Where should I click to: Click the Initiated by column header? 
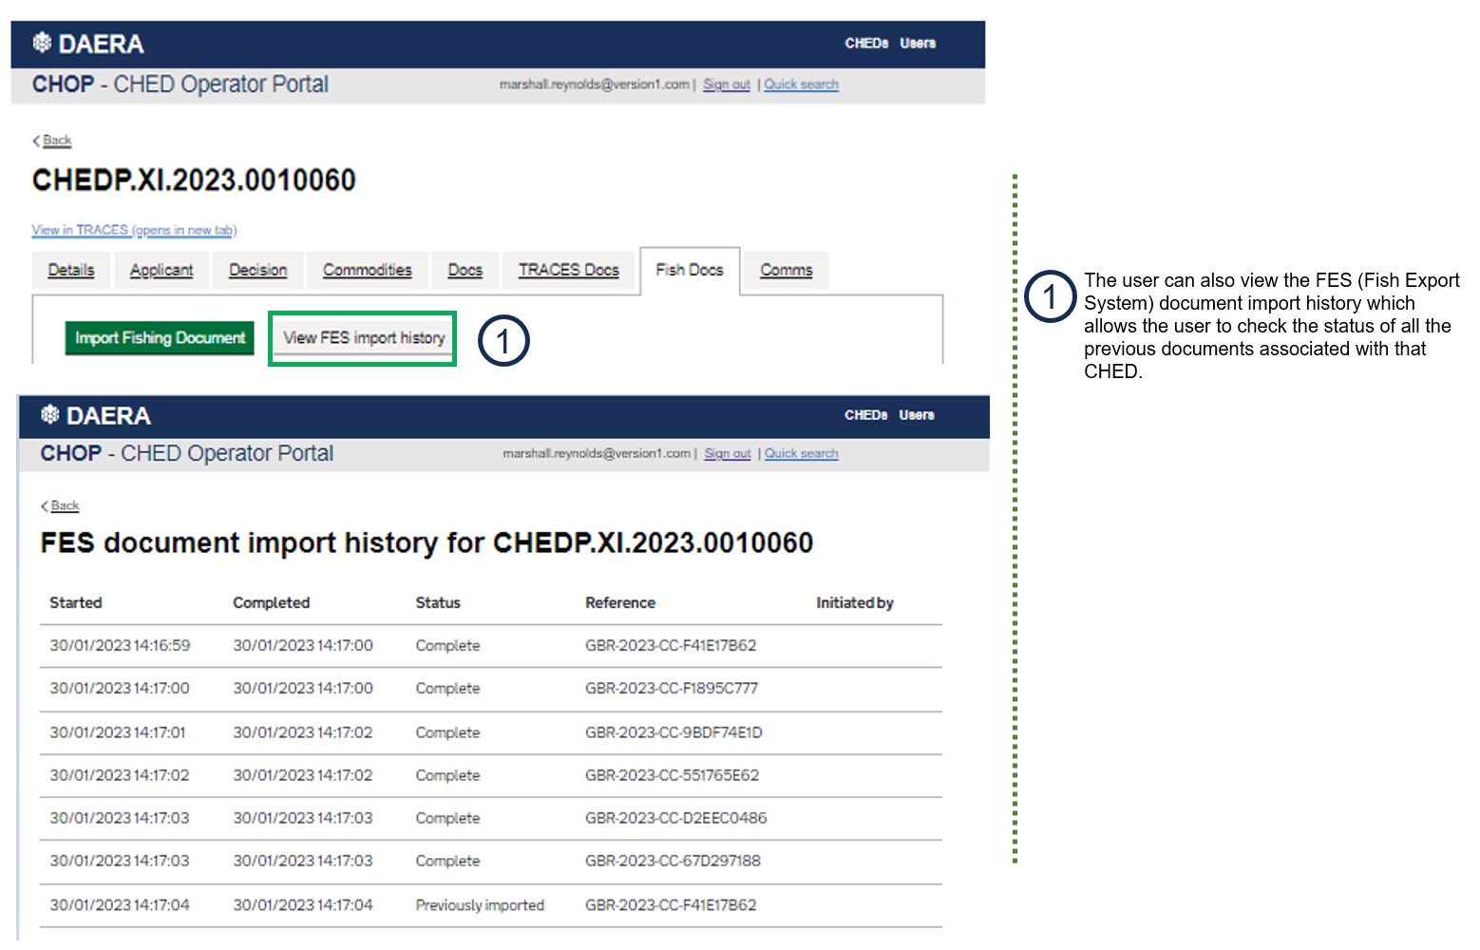[855, 602]
